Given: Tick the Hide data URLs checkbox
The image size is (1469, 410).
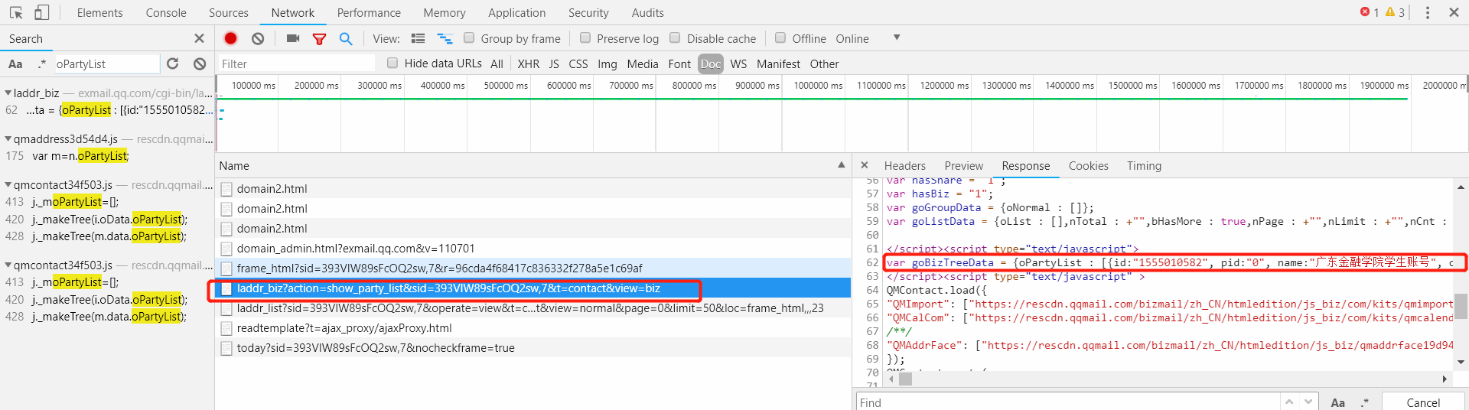Looking at the screenshot, I should [x=392, y=63].
